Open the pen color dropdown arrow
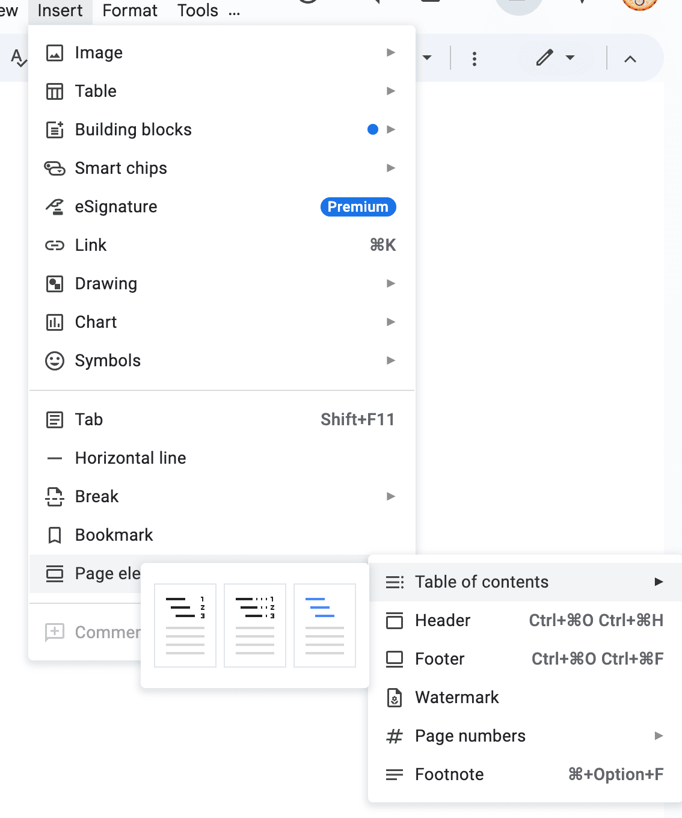This screenshot has height=818, width=682. (x=569, y=58)
